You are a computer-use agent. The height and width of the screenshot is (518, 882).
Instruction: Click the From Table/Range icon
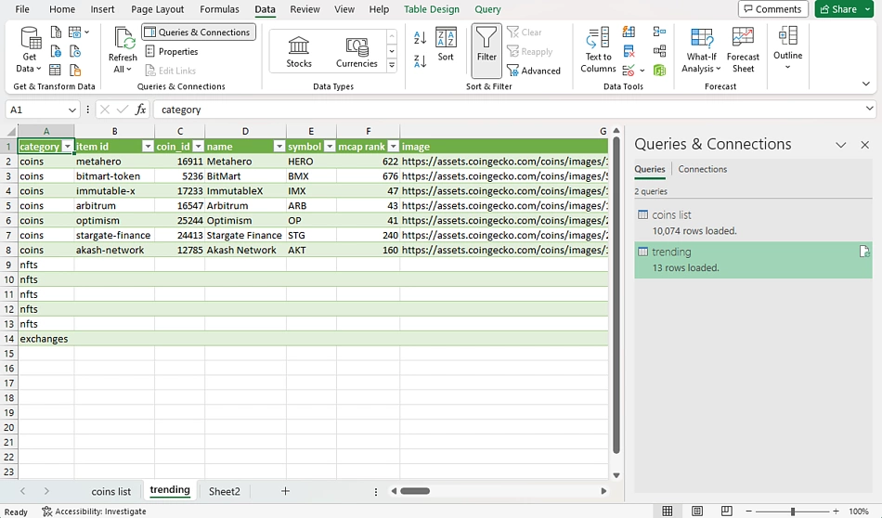pos(55,71)
